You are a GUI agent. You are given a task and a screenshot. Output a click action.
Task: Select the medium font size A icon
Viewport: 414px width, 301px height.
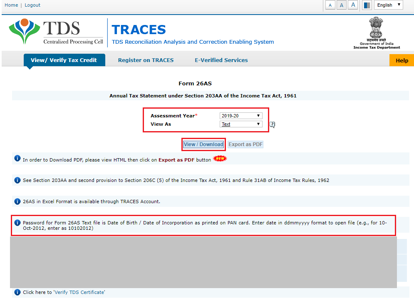point(341,5)
